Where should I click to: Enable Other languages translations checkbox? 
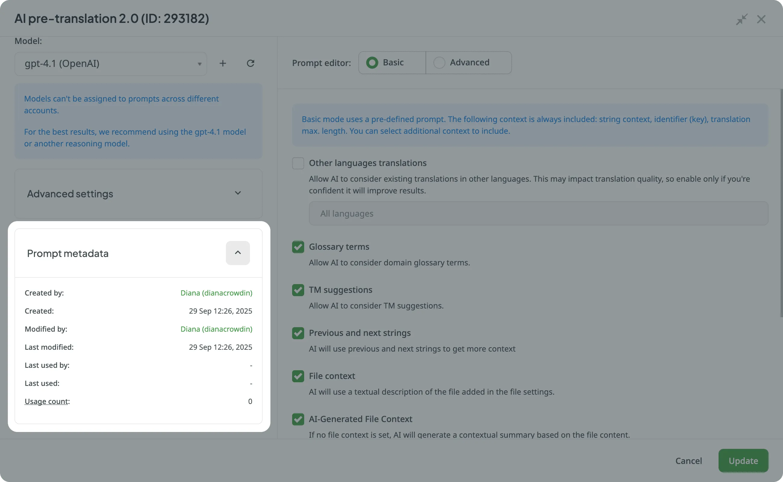point(298,163)
